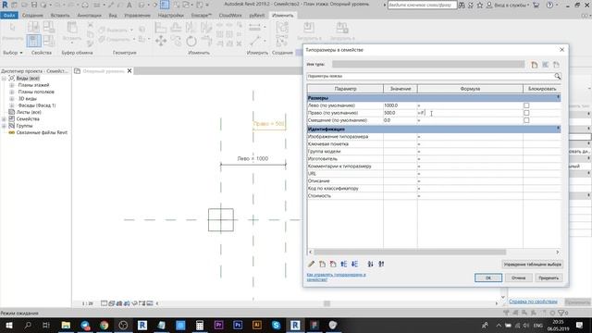Click Windows Start button
This screenshot has width=592, height=333.
[8, 325]
